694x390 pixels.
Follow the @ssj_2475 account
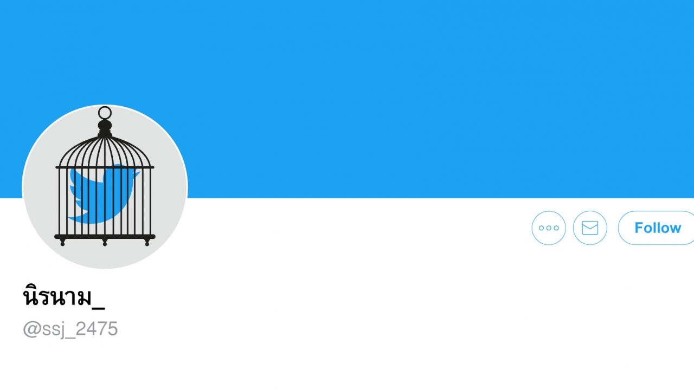click(x=656, y=228)
